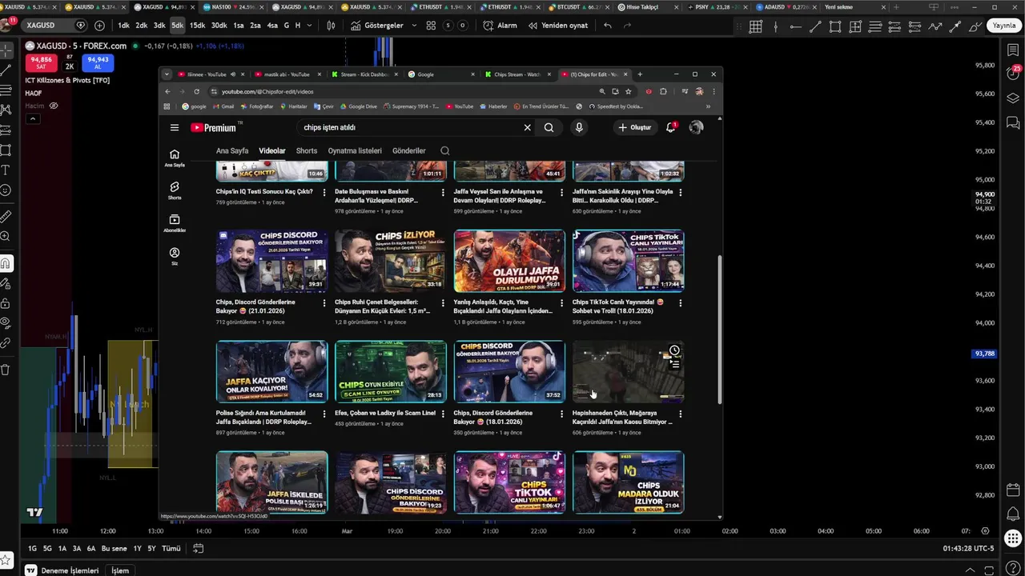The width and height of the screenshot is (1025, 576).
Task: Open the YouTube account avatar menu
Action: click(x=696, y=127)
